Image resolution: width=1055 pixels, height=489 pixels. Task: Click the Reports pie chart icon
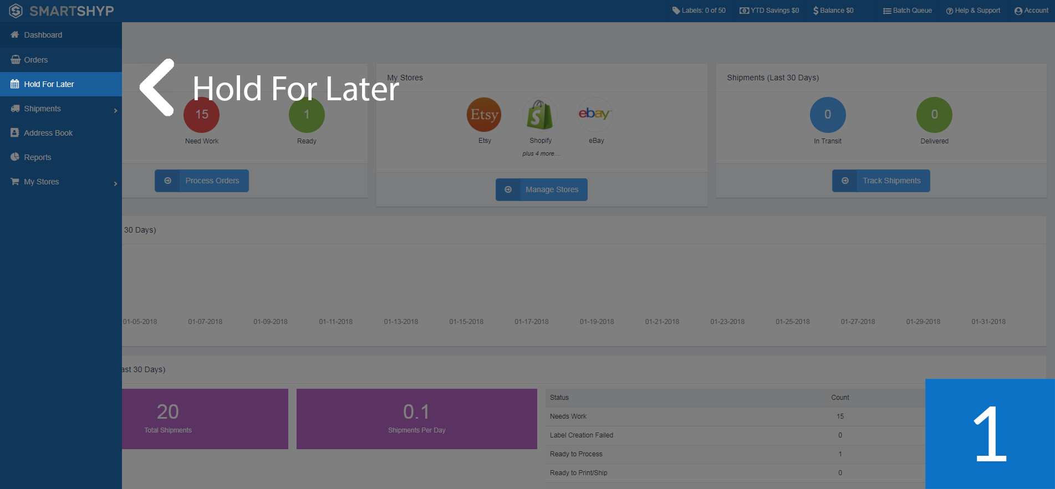click(15, 157)
